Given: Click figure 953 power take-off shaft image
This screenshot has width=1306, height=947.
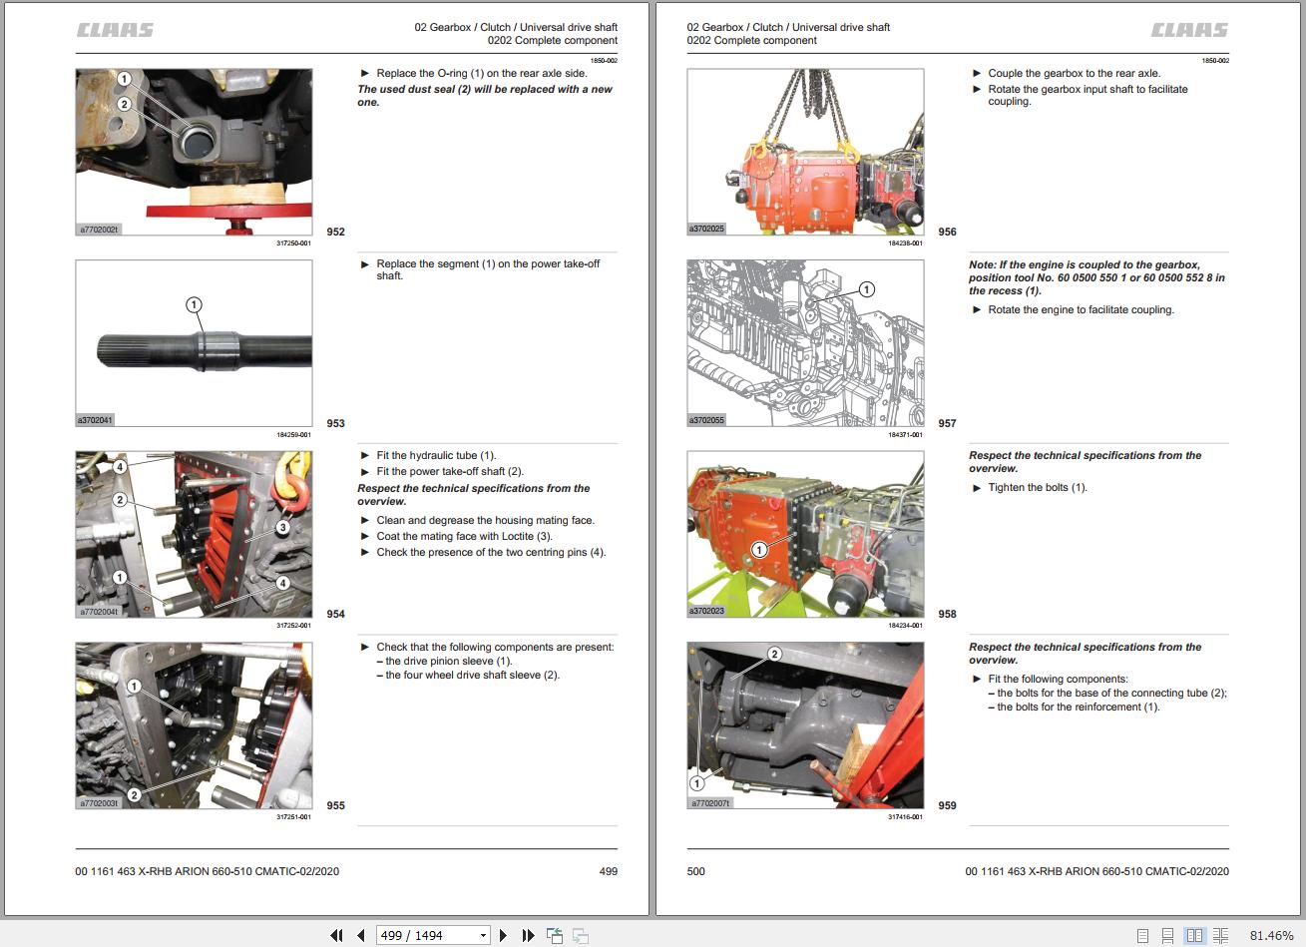Looking at the screenshot, I should point(194,343).
